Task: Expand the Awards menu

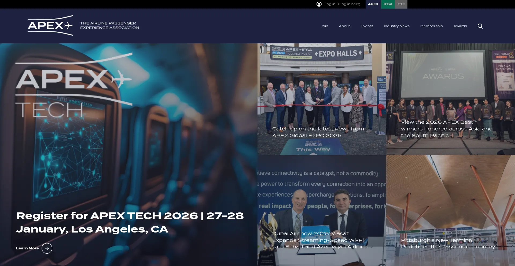Action: (x=460, y=26)
